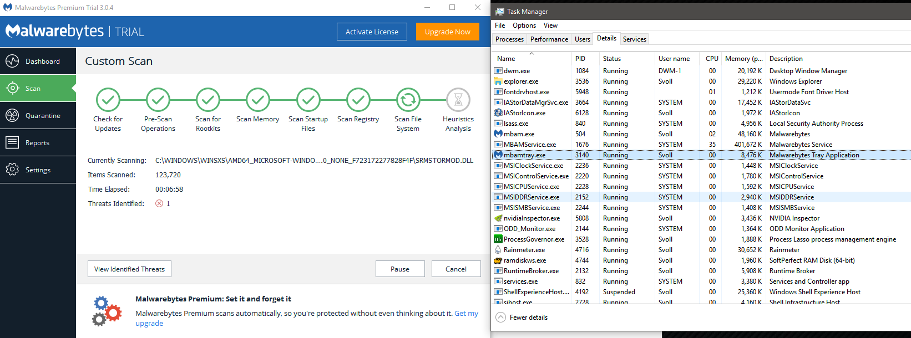This screenshot has height=338, width=911.
Task: Cancel the custom scan
Action: [x=456, y=269]
